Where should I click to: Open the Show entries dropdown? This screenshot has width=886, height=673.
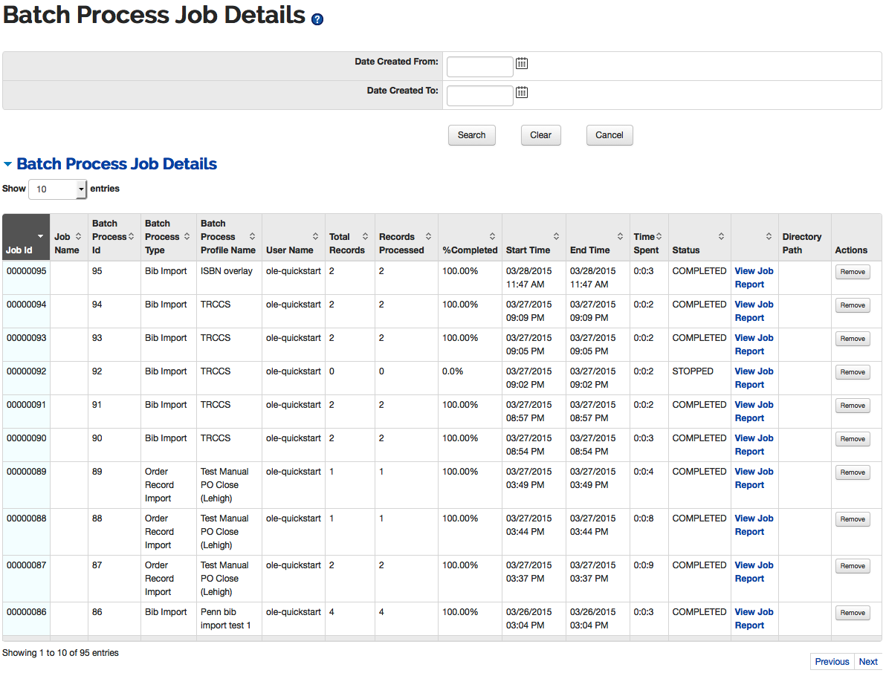click(58, 189)
